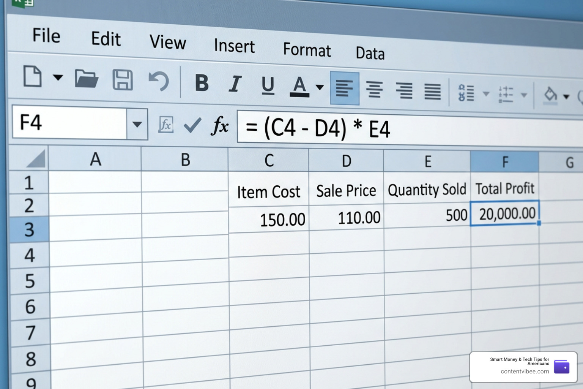Select column A header
The width and height of the screenshot is (583, 389).
point(95,159)
